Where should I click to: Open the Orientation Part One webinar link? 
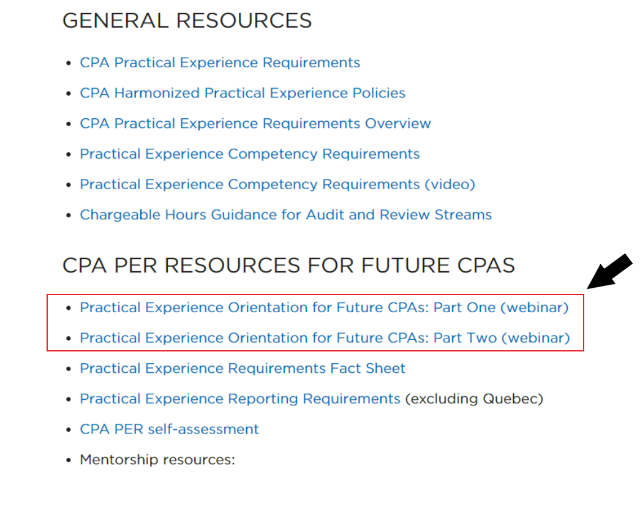pyautogui.click(x=324, y=308)
